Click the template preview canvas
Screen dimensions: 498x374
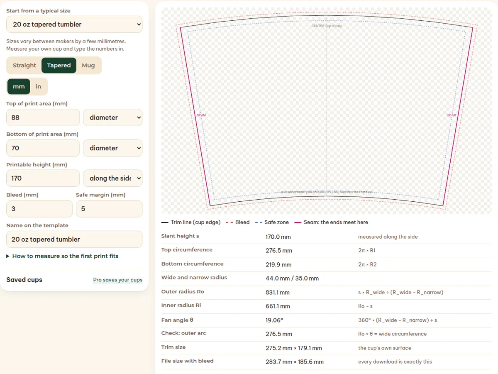[x=326, y=110]
